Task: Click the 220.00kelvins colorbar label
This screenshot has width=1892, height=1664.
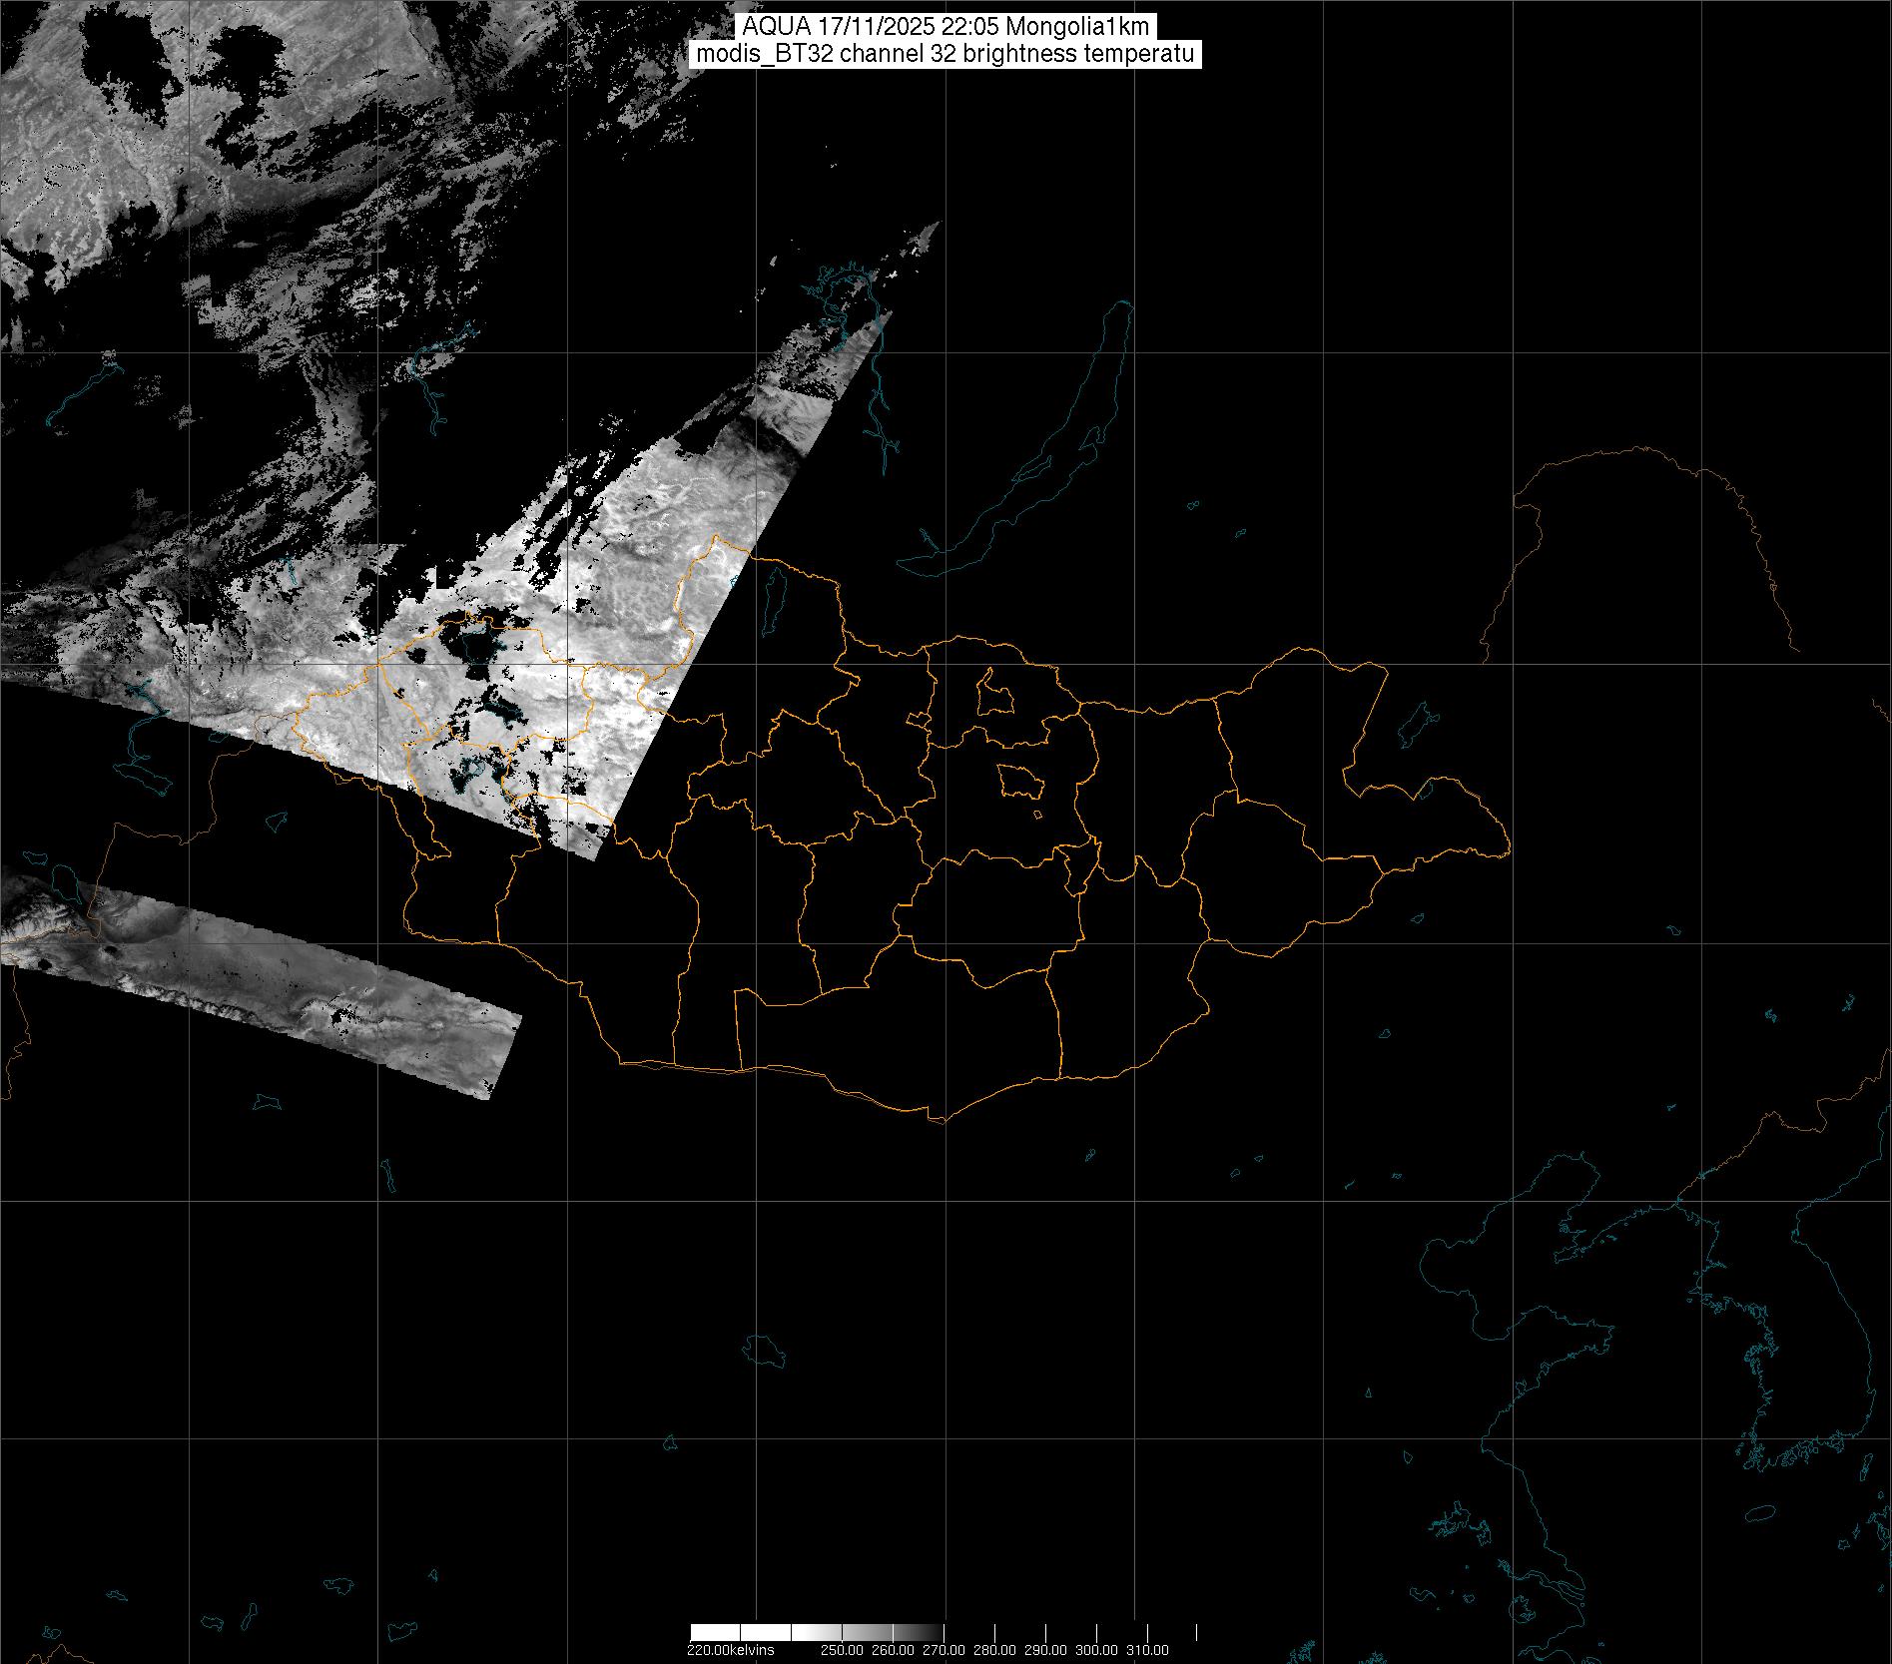Action: [730, 1649]
